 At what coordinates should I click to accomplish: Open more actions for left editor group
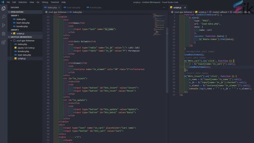click(164, 8)
